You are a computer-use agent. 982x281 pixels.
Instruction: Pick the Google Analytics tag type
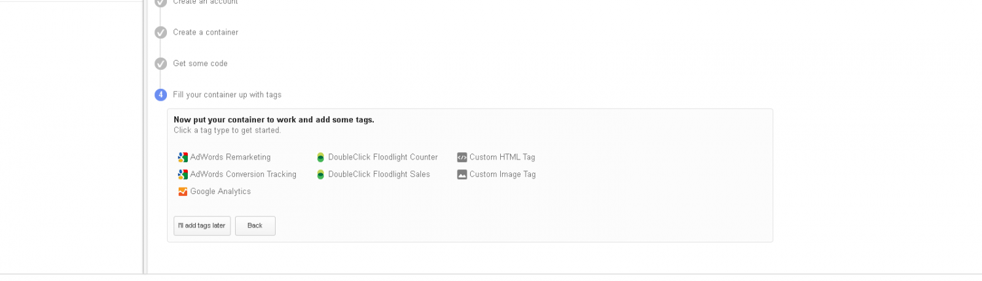click(x=221, y=191)
